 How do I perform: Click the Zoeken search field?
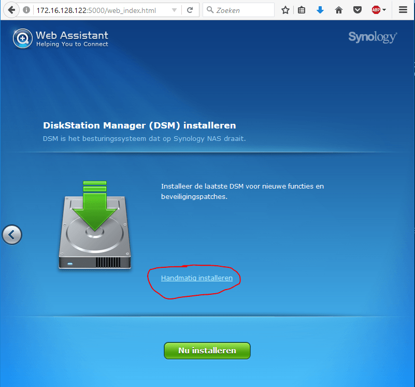coord(238,10)
